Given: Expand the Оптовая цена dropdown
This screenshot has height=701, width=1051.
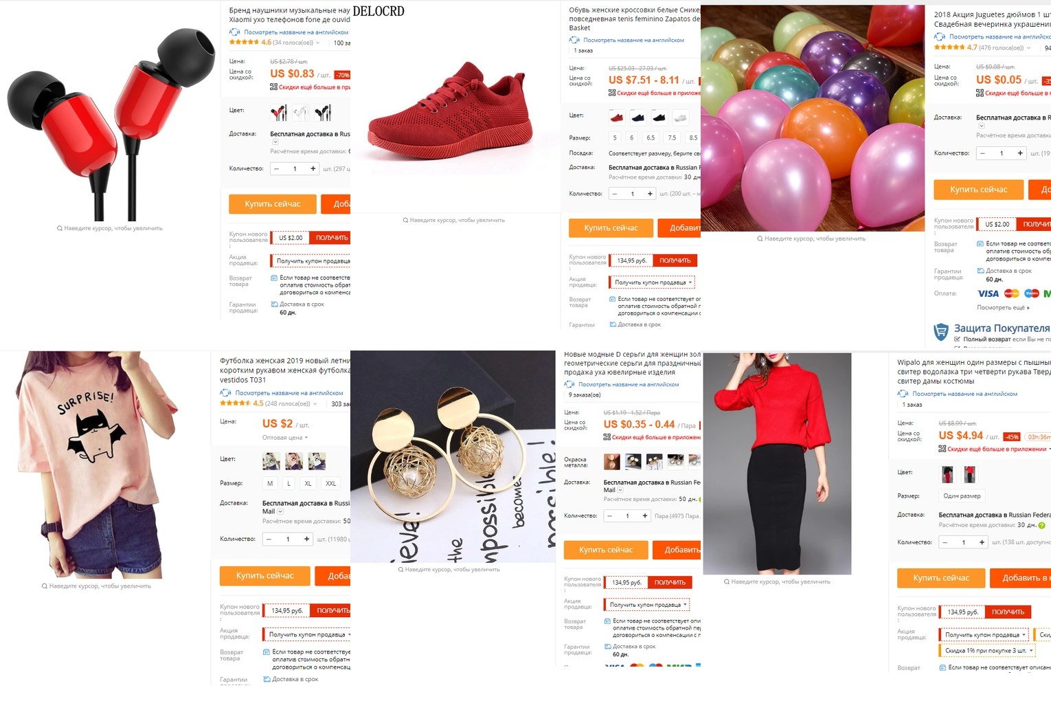Looking at the screenshot, I should point(285,438).
